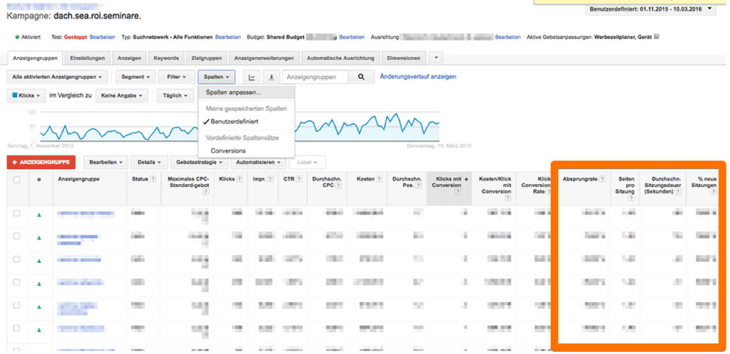Open the 'Änderungsverlauf anzeigen' link
This screenshot has height=354, width=730.
pyautogui.click(x=418, y=76)
